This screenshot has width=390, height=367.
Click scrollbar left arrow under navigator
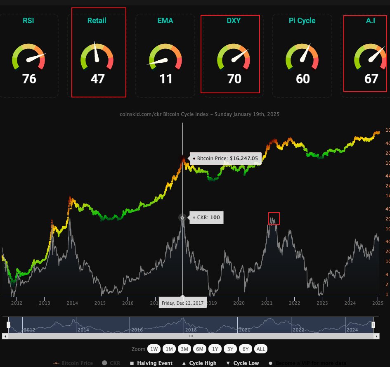[5, 336]
